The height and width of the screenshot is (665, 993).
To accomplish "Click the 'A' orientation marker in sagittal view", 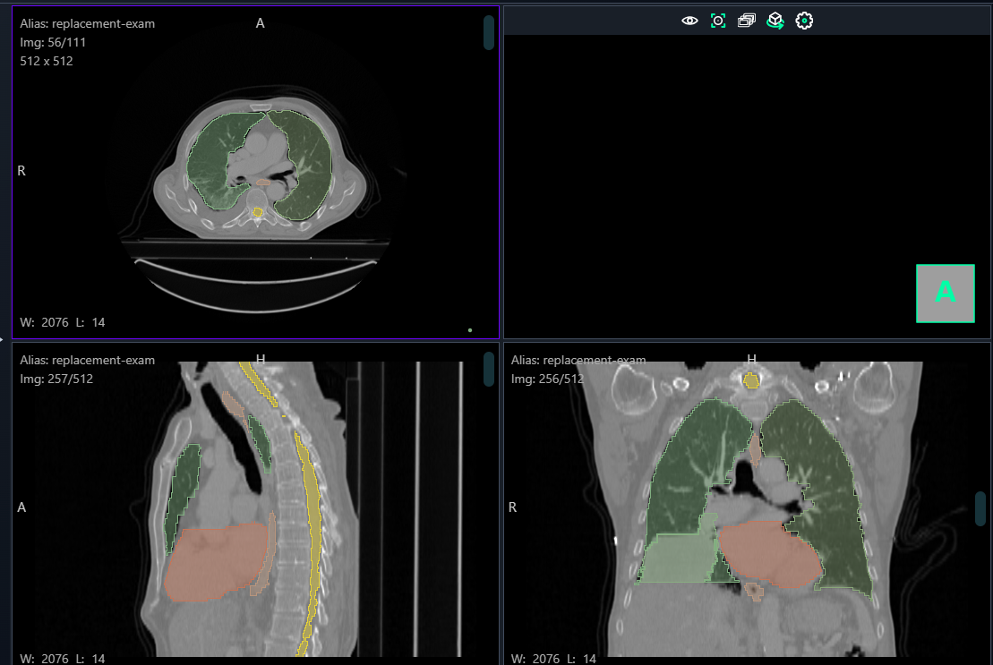I will pyautogui.click(x=21, y=507).
